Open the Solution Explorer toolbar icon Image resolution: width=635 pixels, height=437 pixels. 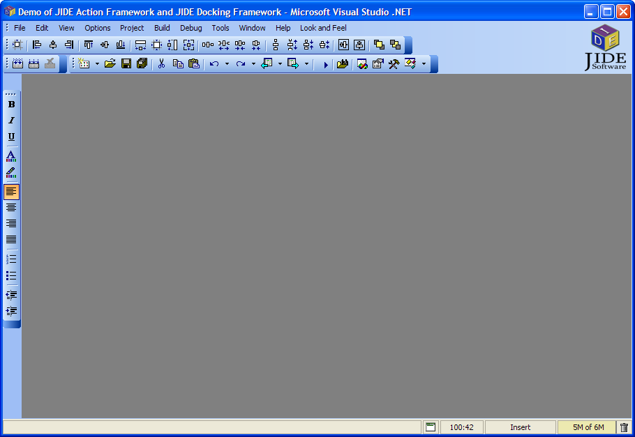pyautogui.click(x=362, y=63)
